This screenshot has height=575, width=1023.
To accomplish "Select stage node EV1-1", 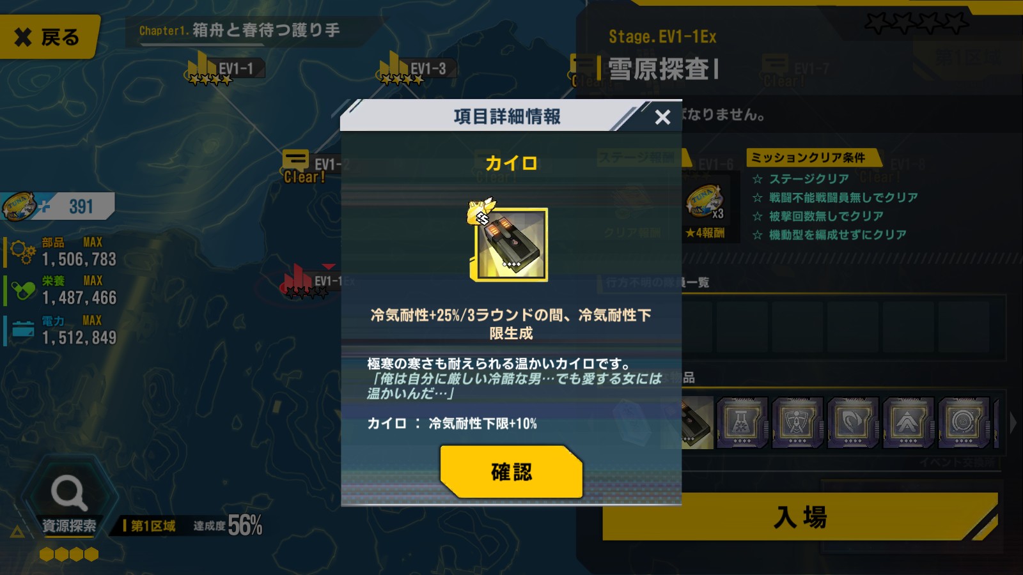I will pyautogui.click(x=225, y=69).
